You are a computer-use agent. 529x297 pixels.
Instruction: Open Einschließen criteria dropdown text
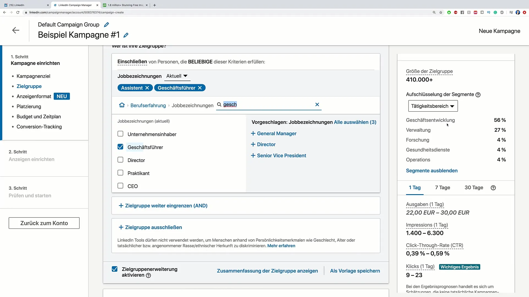click(x=132, y=62)
